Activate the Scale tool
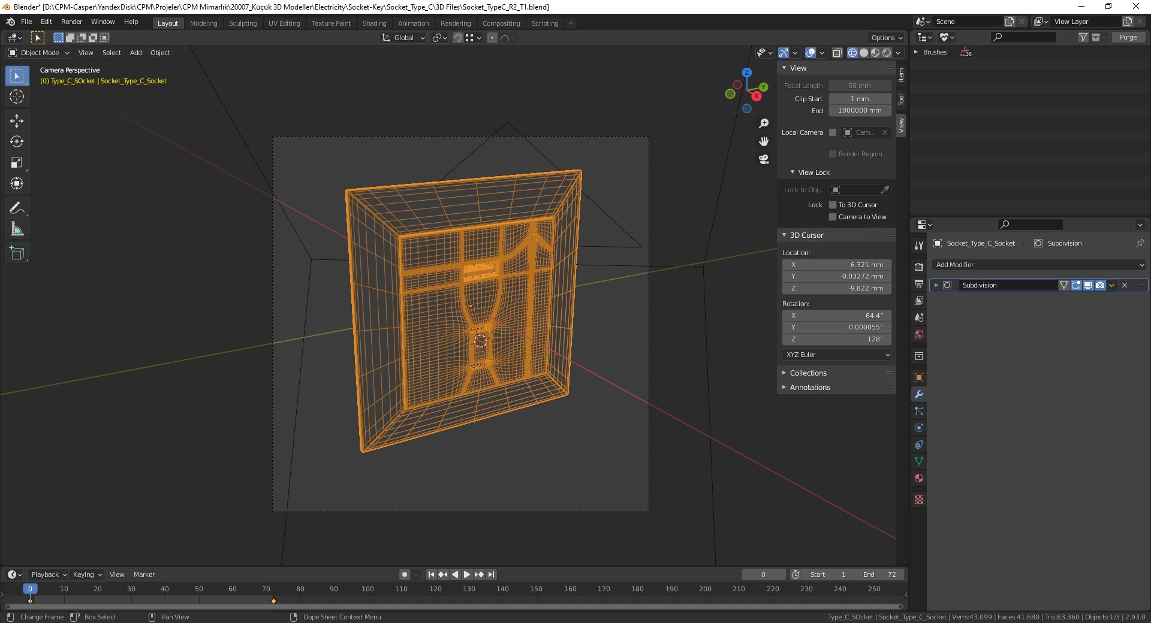Viewport: 1151px width, 623px height. pyautogui.click(x=17, y=163)
